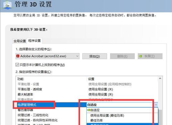The image size is (172, 125).
Task: Choose 使用全局设置 (最佳功率) option
Action: point(122,115)
